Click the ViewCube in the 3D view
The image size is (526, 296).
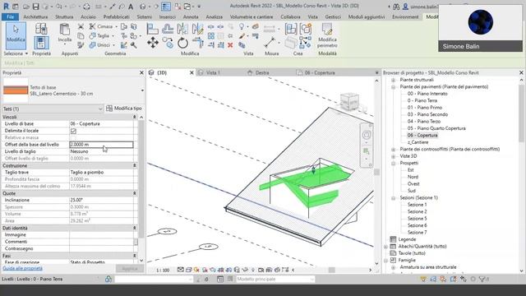(x=349, y=101)
